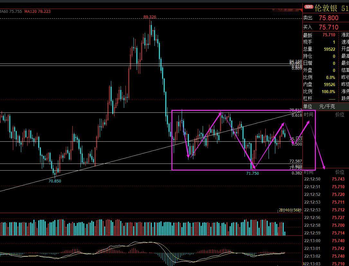Click the tick price 75.727
The image size is (349, 266).
click(338, 217)
